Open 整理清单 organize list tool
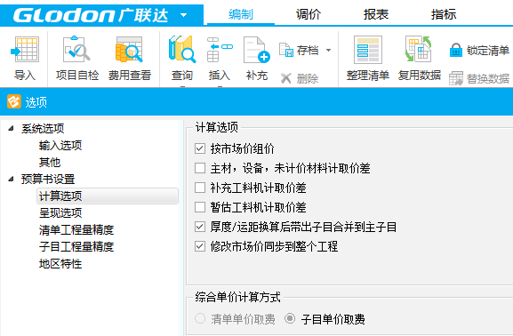 click(368, 59)
